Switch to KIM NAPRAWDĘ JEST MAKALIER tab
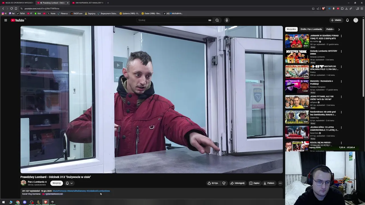Viewport: 365px width, 205px height. 88,3
